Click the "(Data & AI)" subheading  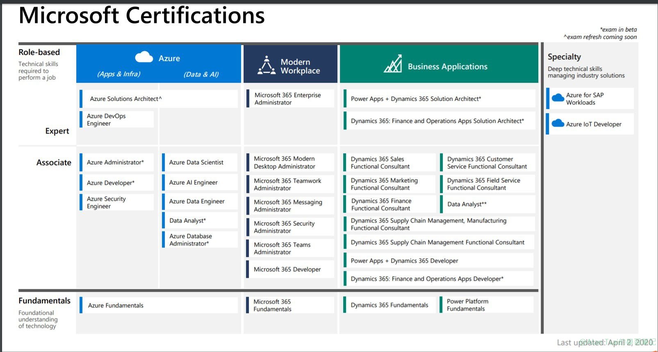click(x=201, y=75)
